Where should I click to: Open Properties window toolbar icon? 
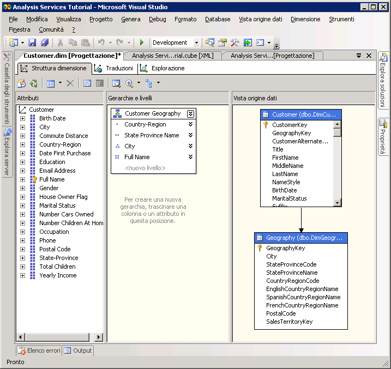click(222, 43)
